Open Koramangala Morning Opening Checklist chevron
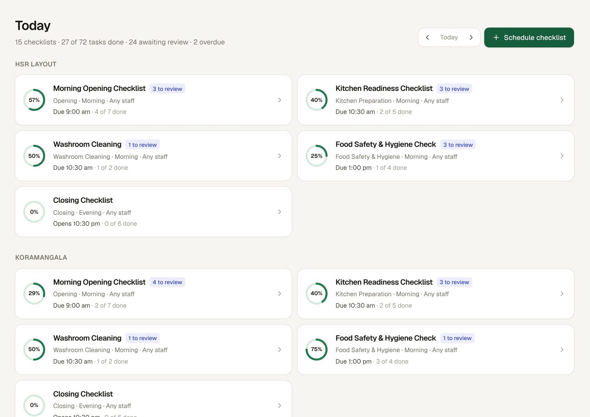This screenshot has width=590, height=417. click(280, 294)
